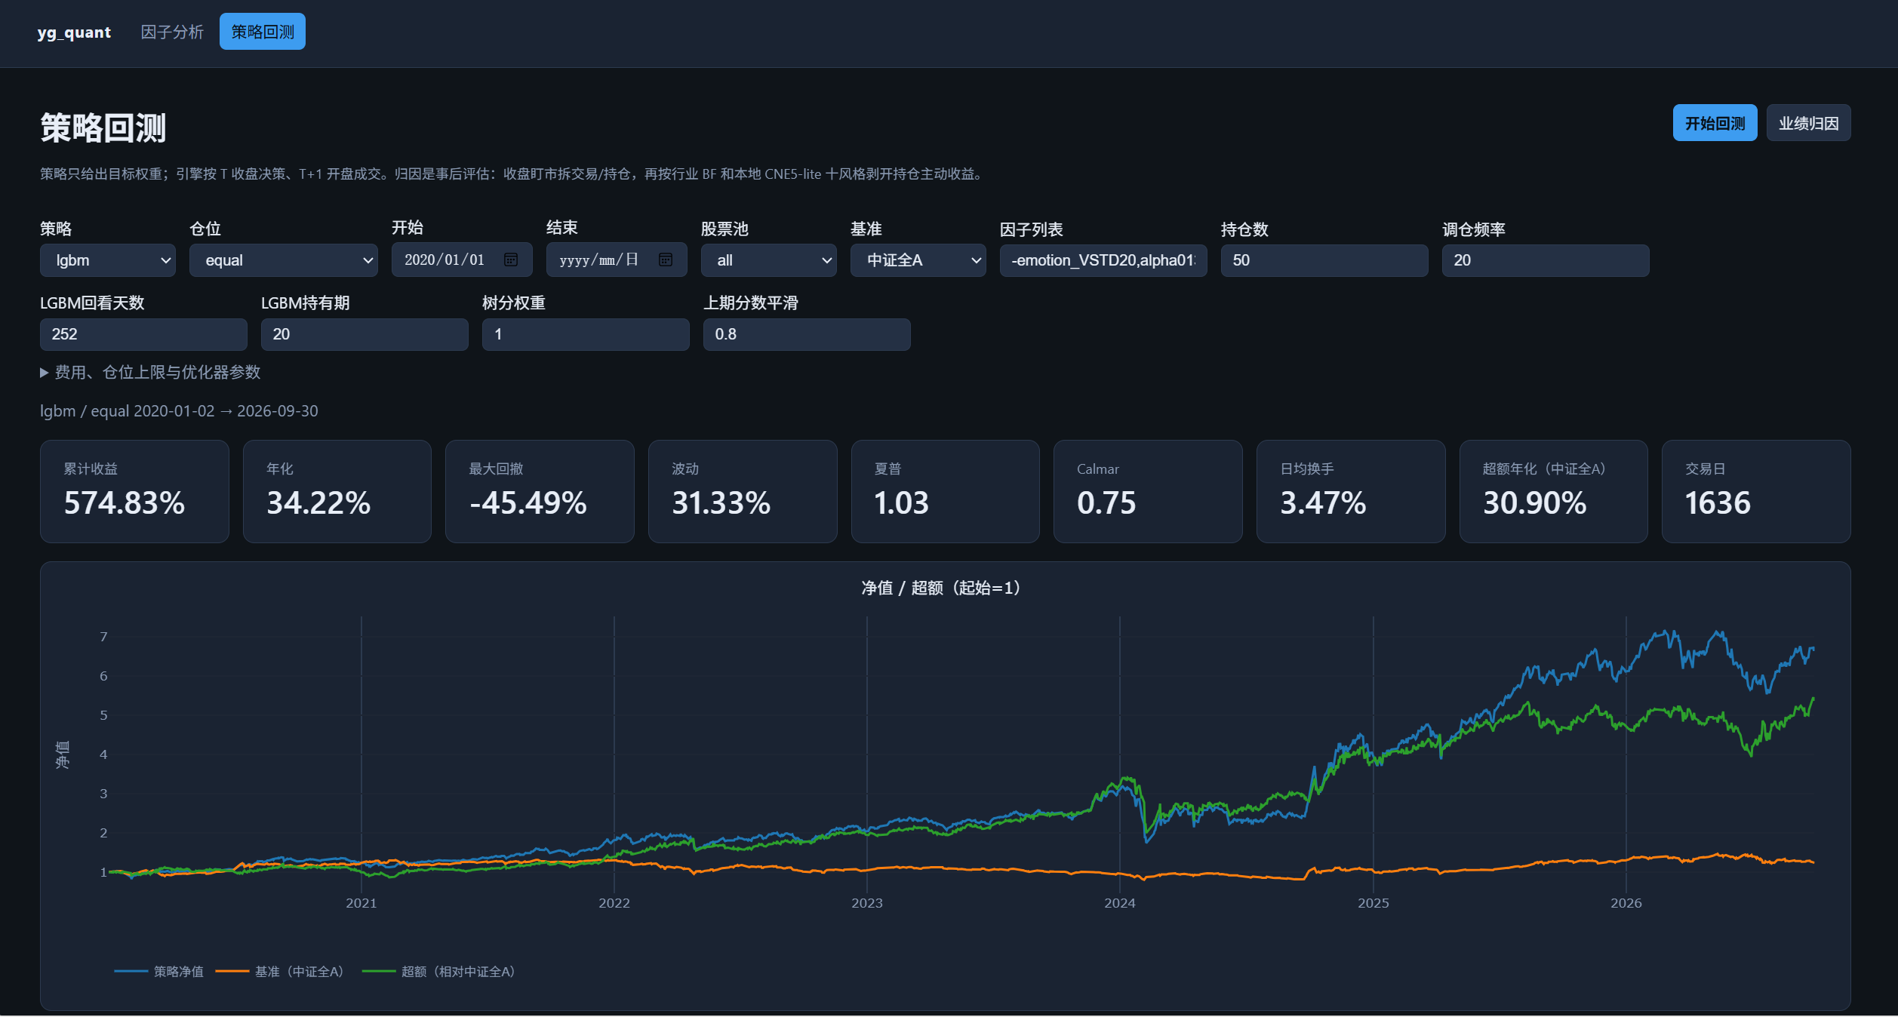Click the 交易日 1636 card
Screen dimensions: 1898x1017
[x=1756, y=491]
